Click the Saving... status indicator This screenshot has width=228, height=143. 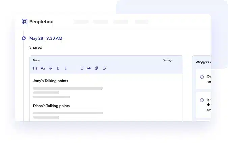[x=168, y=60]
